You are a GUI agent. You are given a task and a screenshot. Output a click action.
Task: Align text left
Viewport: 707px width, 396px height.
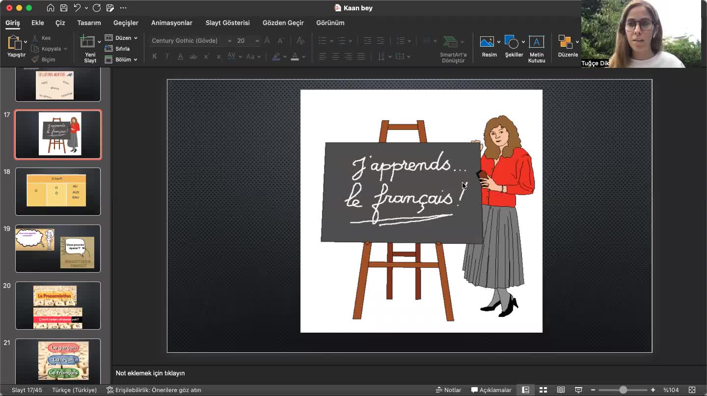pos(323,57)
